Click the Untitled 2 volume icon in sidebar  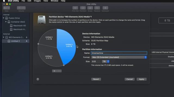click(9, 41)
